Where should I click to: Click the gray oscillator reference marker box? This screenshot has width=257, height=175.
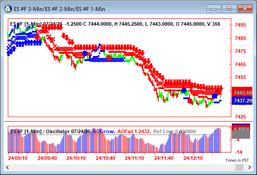[241, 135]
